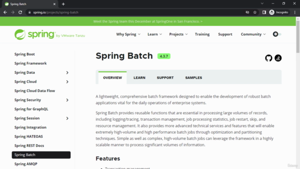Open Spring Framework in the sidebar
Screen dimensions: 300x169
coord(30,63)
